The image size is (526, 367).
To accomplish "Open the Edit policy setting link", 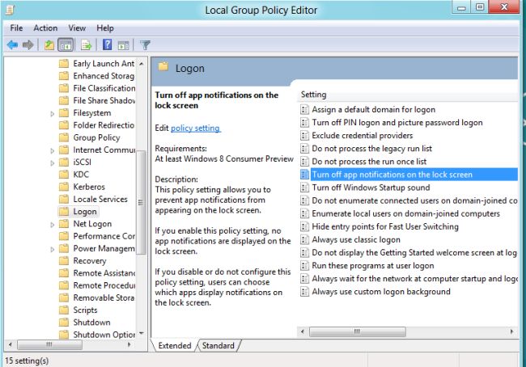I will tap(196, 128).
